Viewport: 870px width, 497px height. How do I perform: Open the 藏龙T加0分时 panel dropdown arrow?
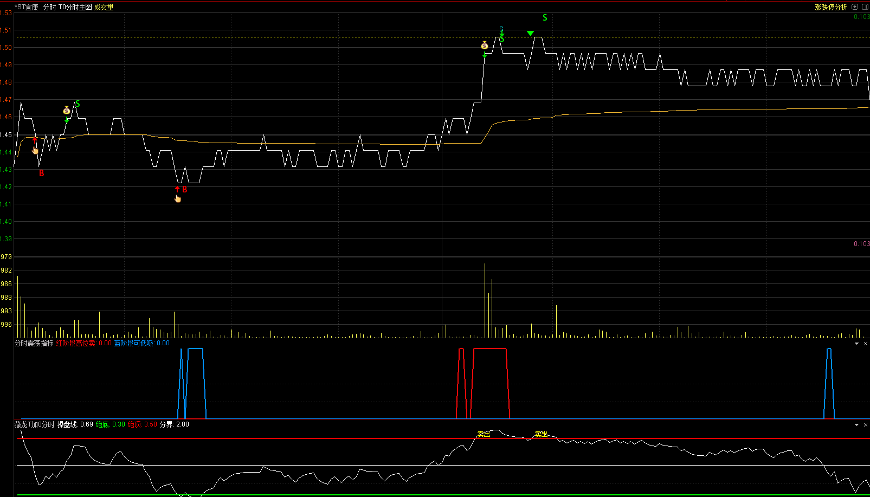(857, 425)
